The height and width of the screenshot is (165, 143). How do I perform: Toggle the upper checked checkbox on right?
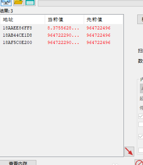tap(141, 116)
